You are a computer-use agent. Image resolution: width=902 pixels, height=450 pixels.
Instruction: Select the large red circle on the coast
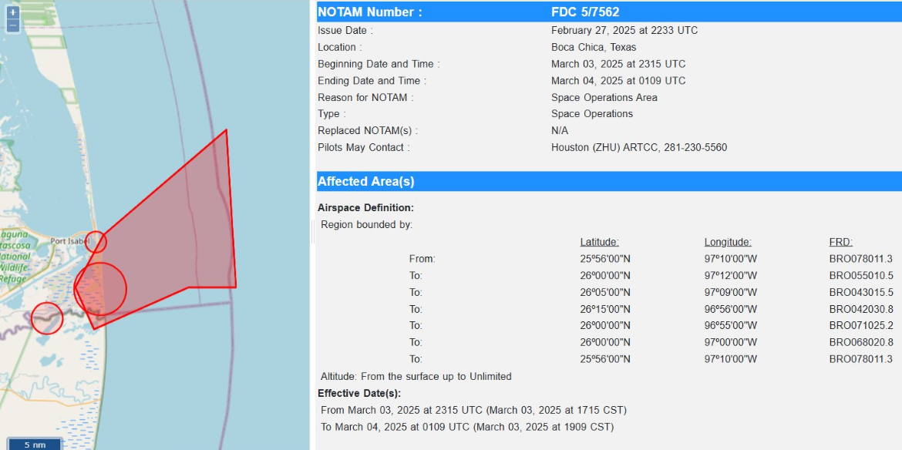coord(100,288)
